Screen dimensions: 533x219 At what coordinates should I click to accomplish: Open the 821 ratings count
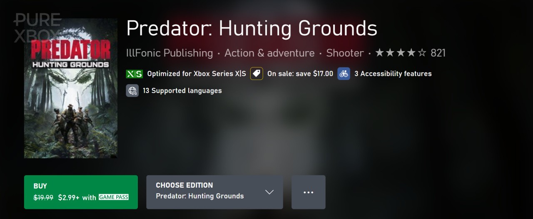438,53
